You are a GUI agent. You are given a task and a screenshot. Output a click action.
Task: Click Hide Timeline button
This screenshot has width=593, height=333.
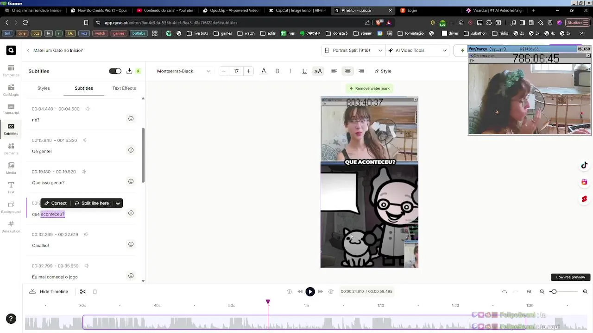tap(49, 291)
